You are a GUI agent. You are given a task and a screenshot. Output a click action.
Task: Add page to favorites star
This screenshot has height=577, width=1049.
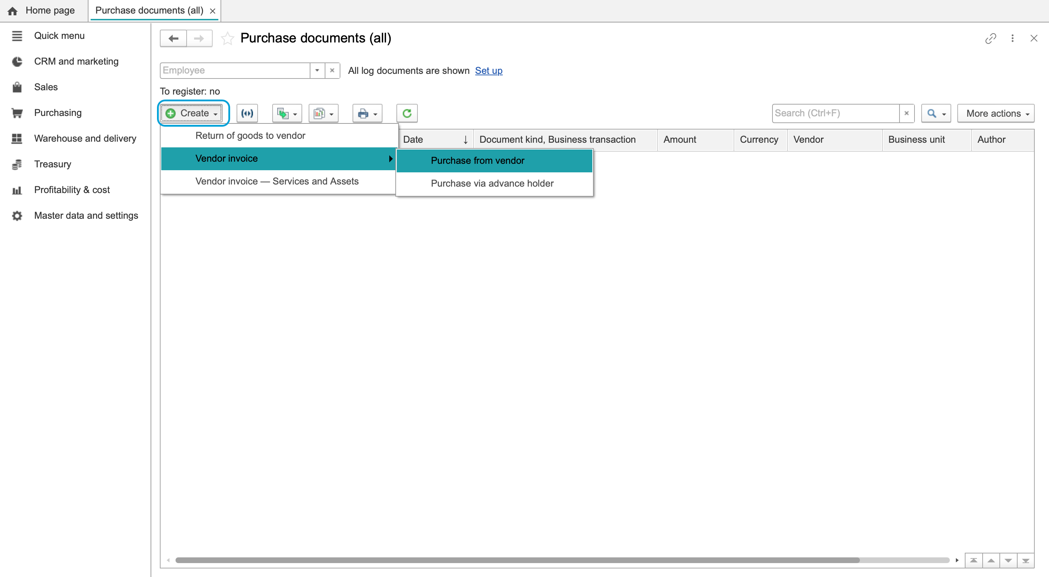tap(227, 39)
